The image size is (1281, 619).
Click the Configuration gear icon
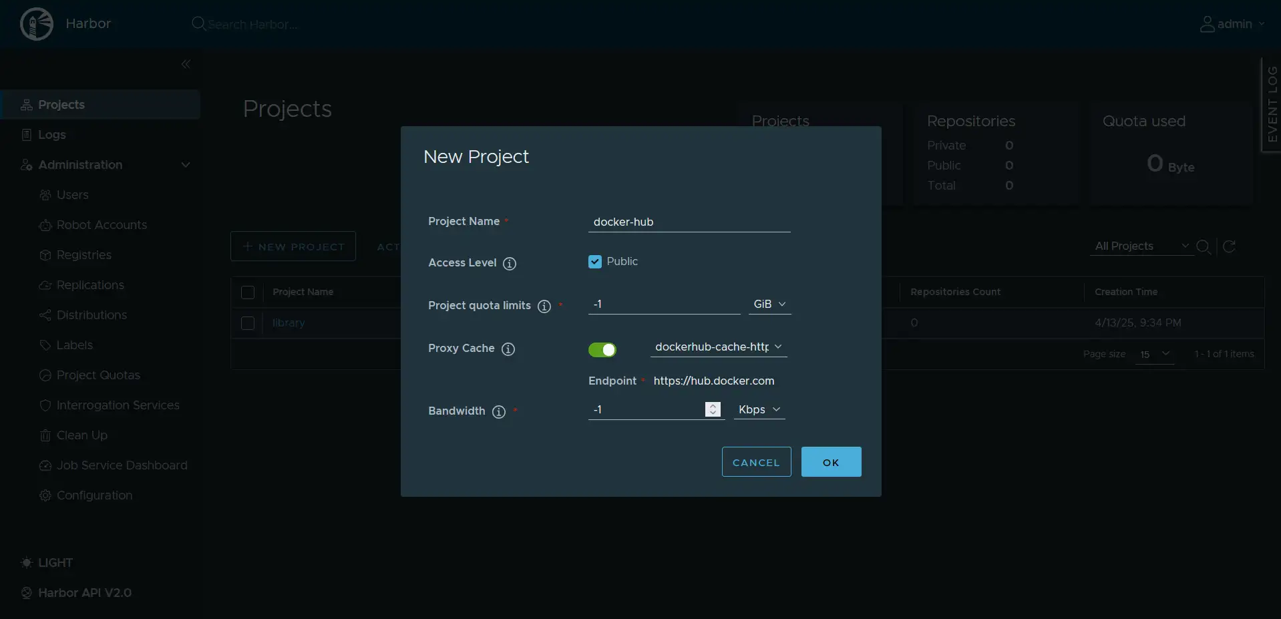point(44,495)
